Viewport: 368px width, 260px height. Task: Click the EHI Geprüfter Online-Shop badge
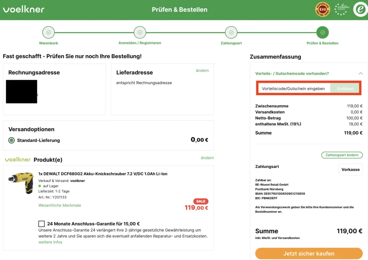point(322,9)
